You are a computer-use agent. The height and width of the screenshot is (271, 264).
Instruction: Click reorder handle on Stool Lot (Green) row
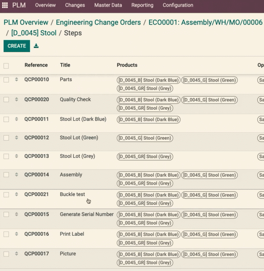pos(16,137)
